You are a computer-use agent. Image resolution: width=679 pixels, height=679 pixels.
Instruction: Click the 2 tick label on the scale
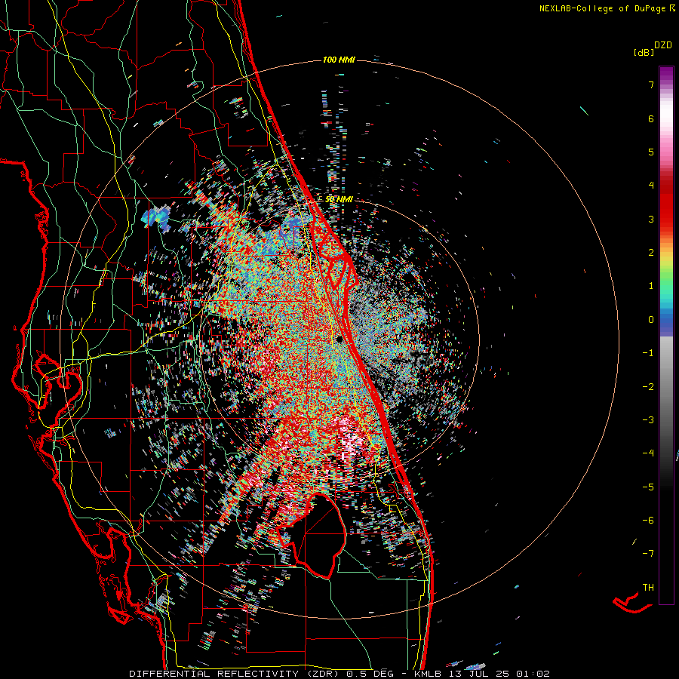[x=651, y=253]
